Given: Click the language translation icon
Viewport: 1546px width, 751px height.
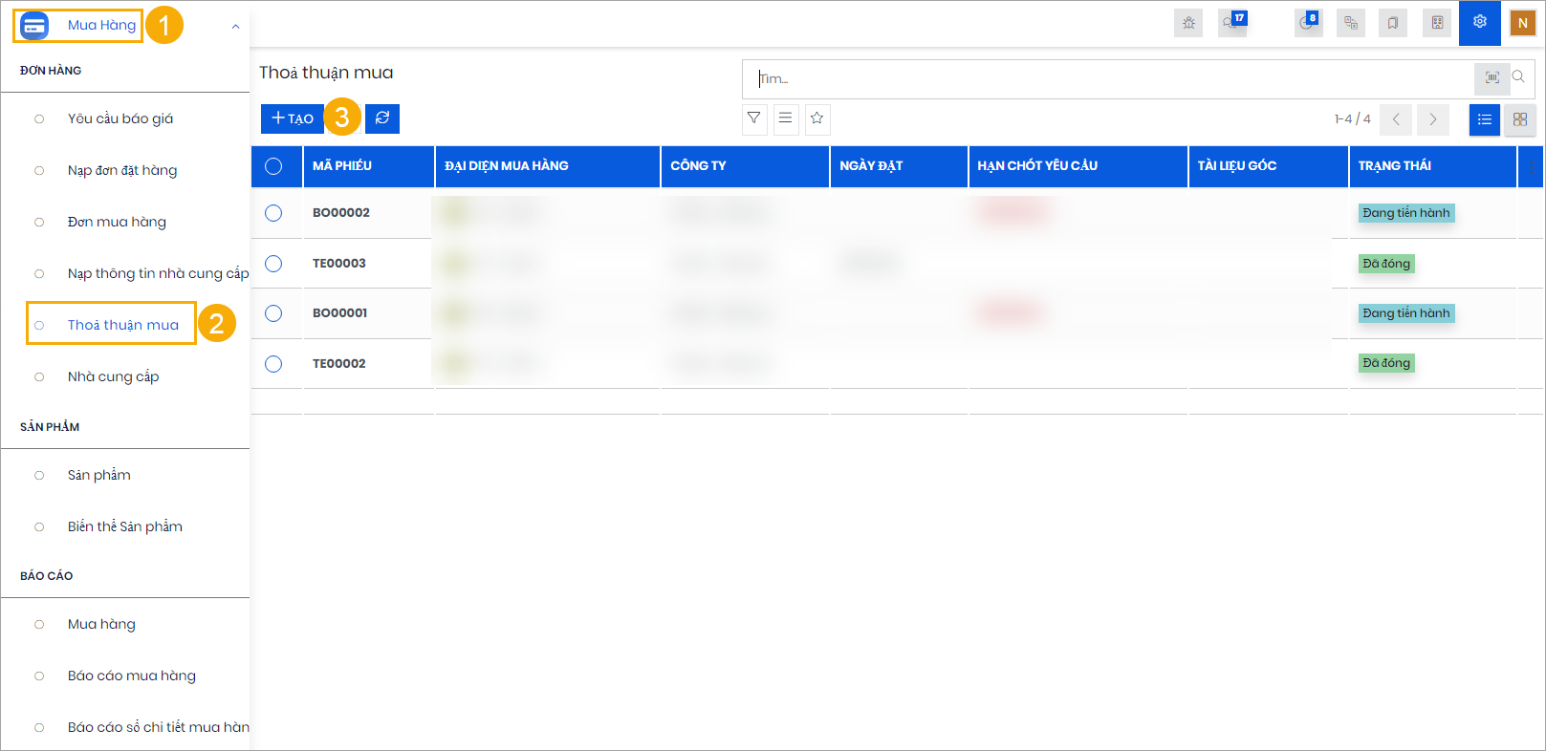Looking at the screenshot, I should tap(1350, 23).
